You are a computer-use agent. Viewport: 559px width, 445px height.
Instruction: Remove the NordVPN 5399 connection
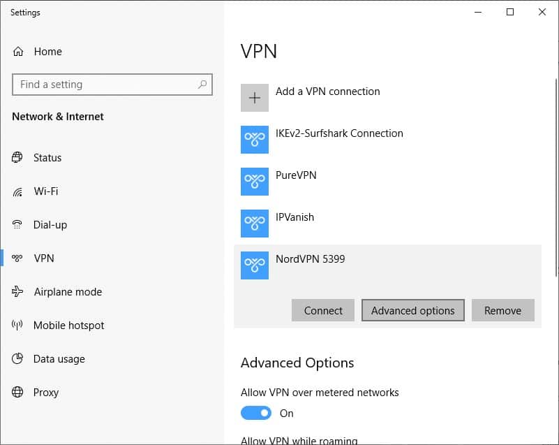tap(502, 310)
